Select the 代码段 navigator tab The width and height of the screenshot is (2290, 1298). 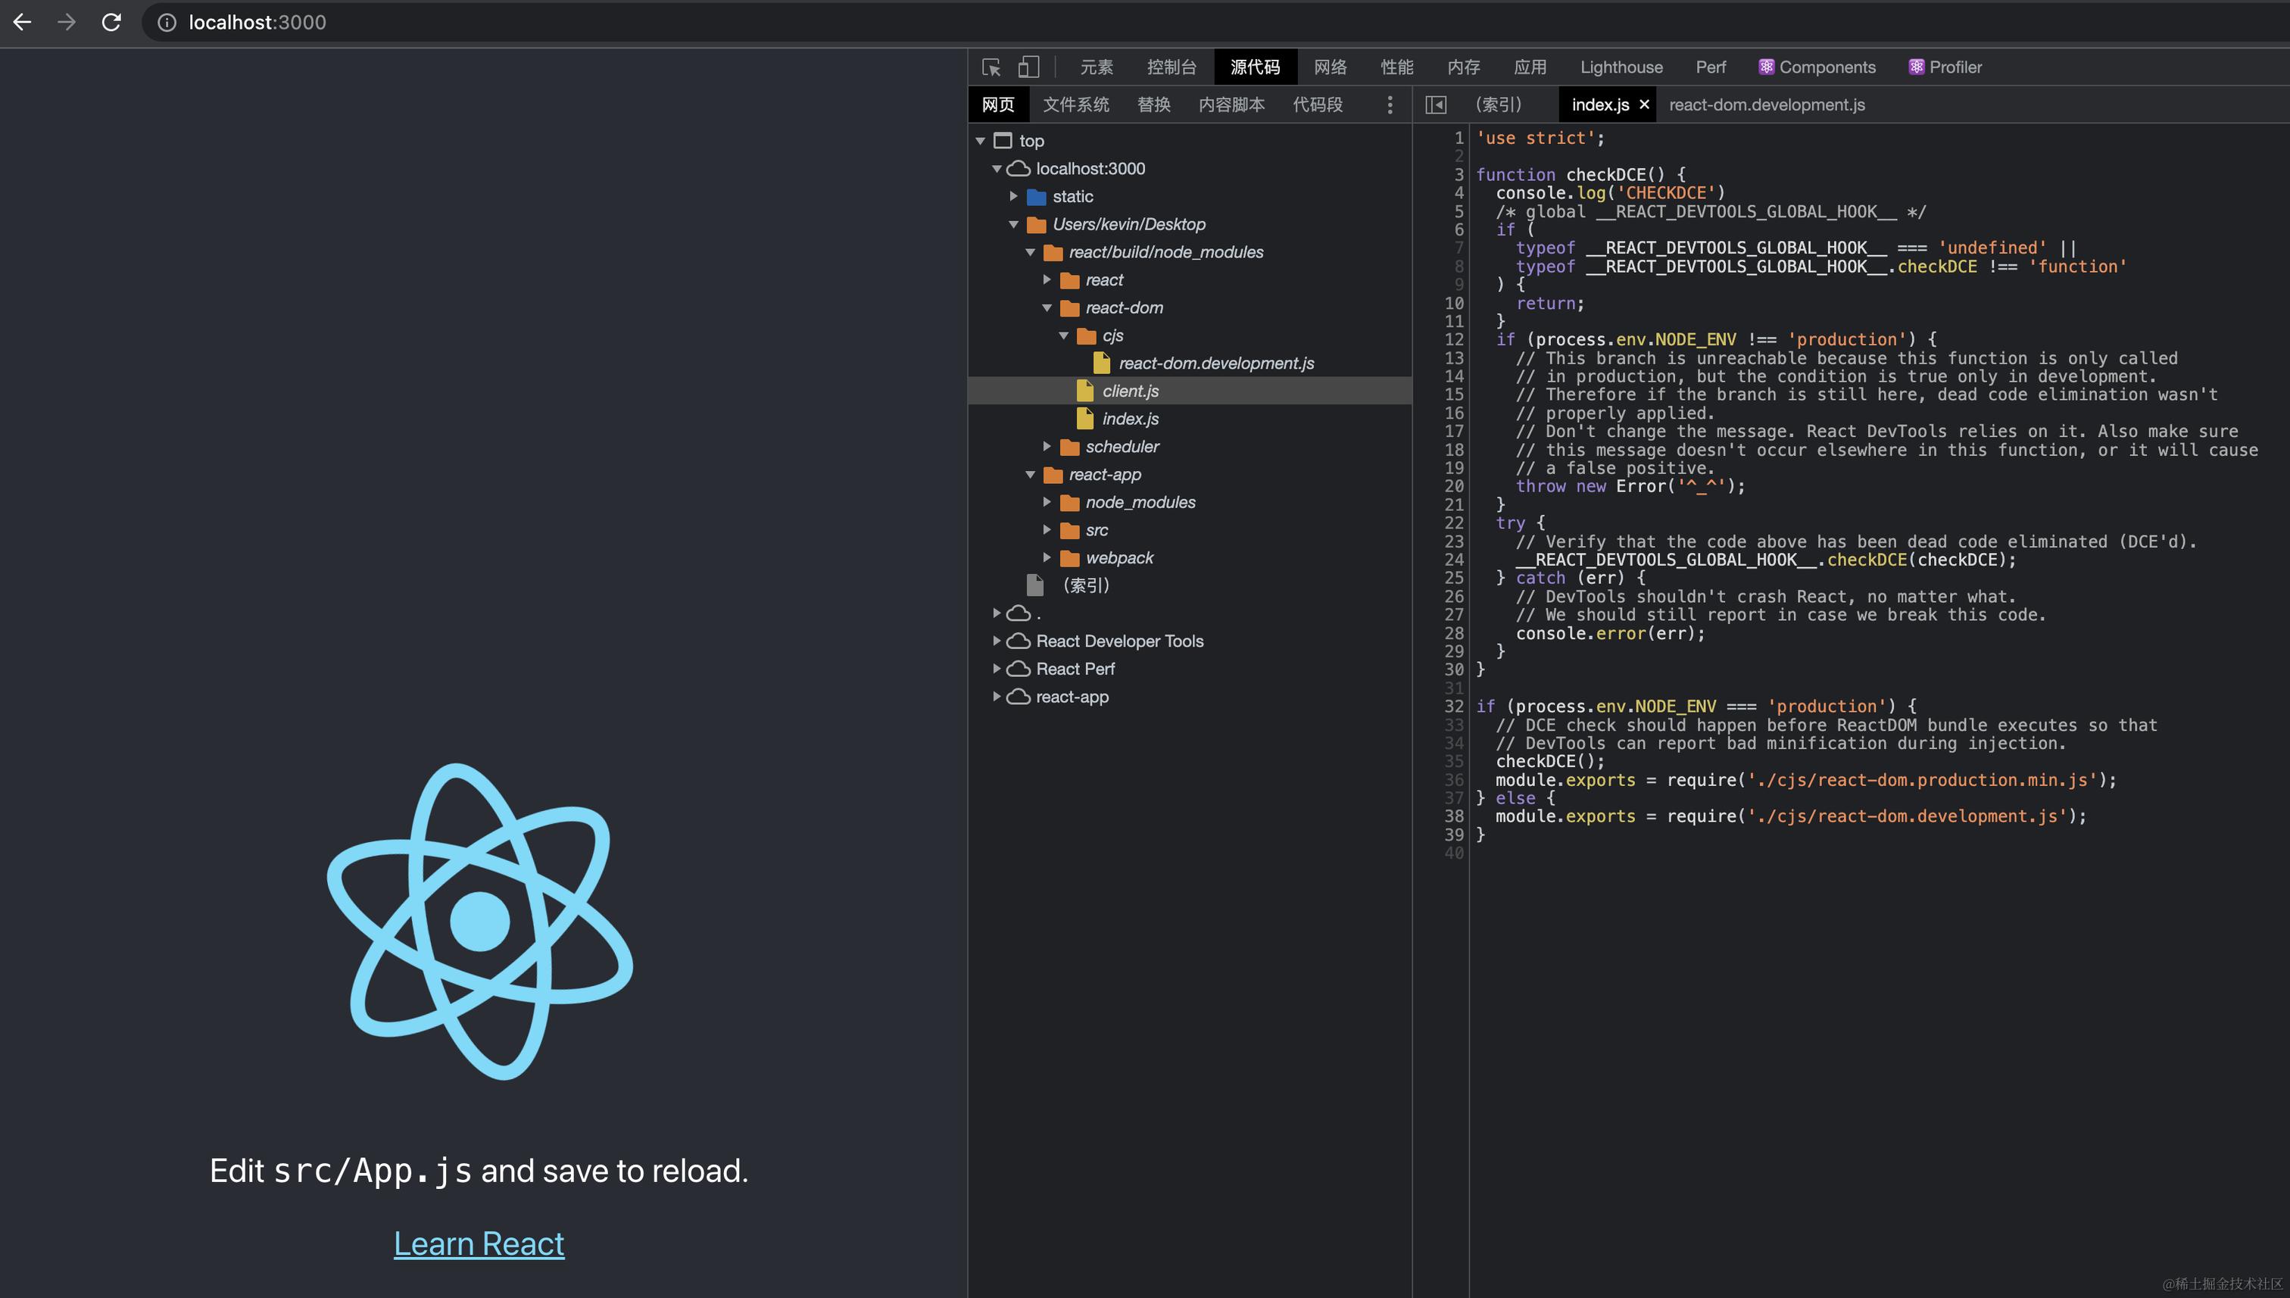[1318, 105]
